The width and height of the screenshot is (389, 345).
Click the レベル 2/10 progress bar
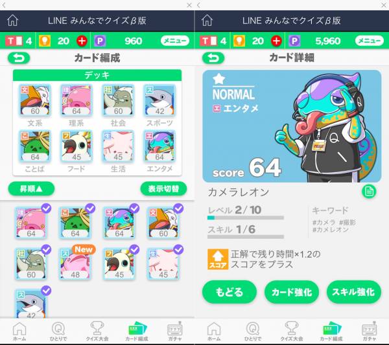click(245, 217)
